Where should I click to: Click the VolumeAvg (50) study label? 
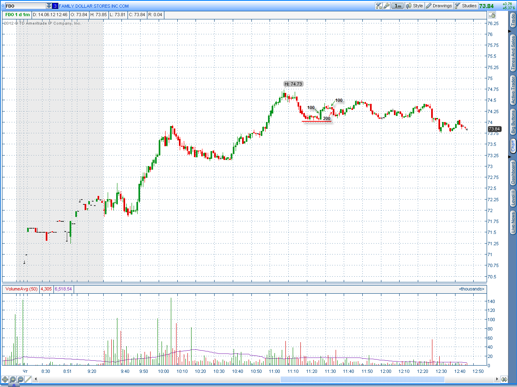[x=21, y=289]
